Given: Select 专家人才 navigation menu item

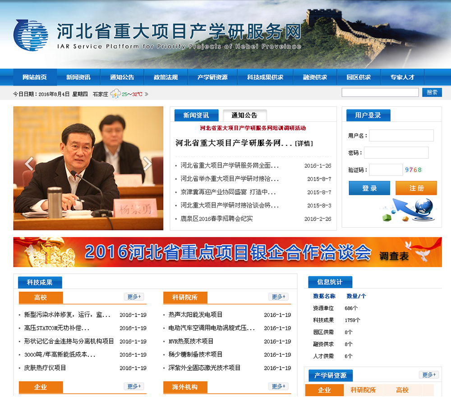Looking at the screenshot, I should point(402,77).
